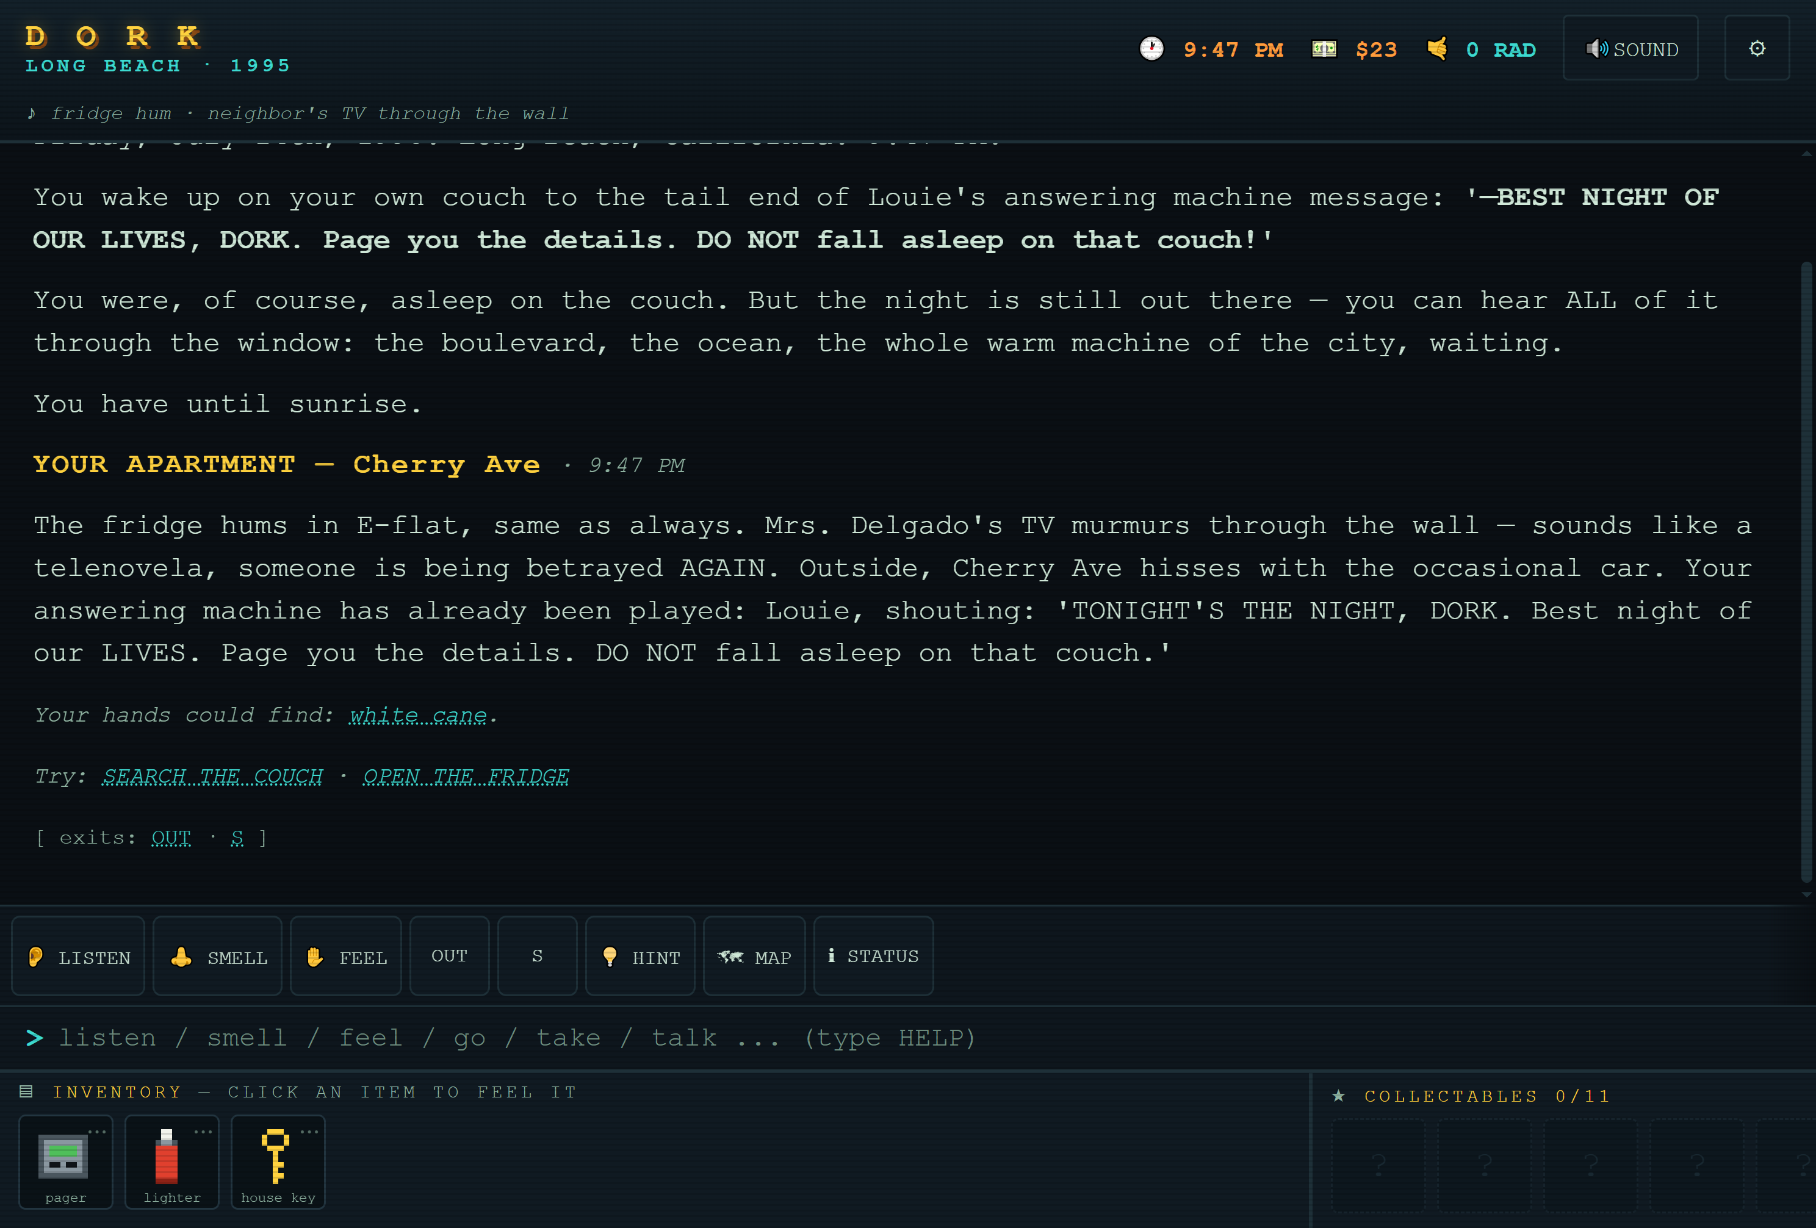Click the SMELL action button
This screenshot has height=1228, width=1816.
(217, 956)
